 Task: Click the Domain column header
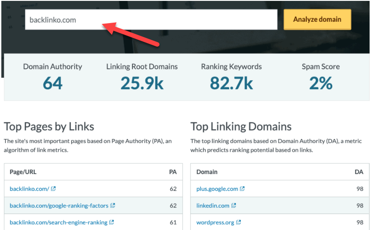[207, 172]
